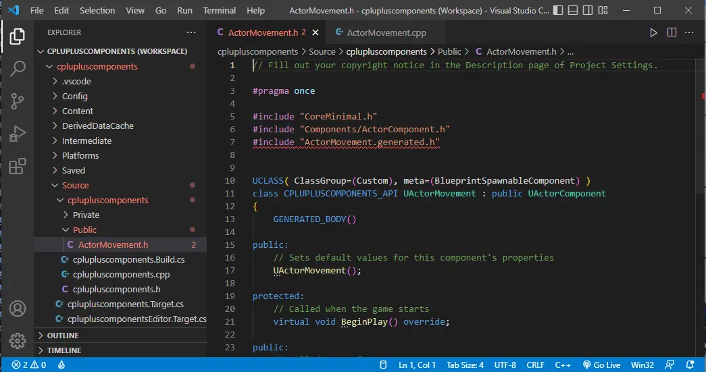
Task: Expand the Saved folder
Action: pos(121,170)
